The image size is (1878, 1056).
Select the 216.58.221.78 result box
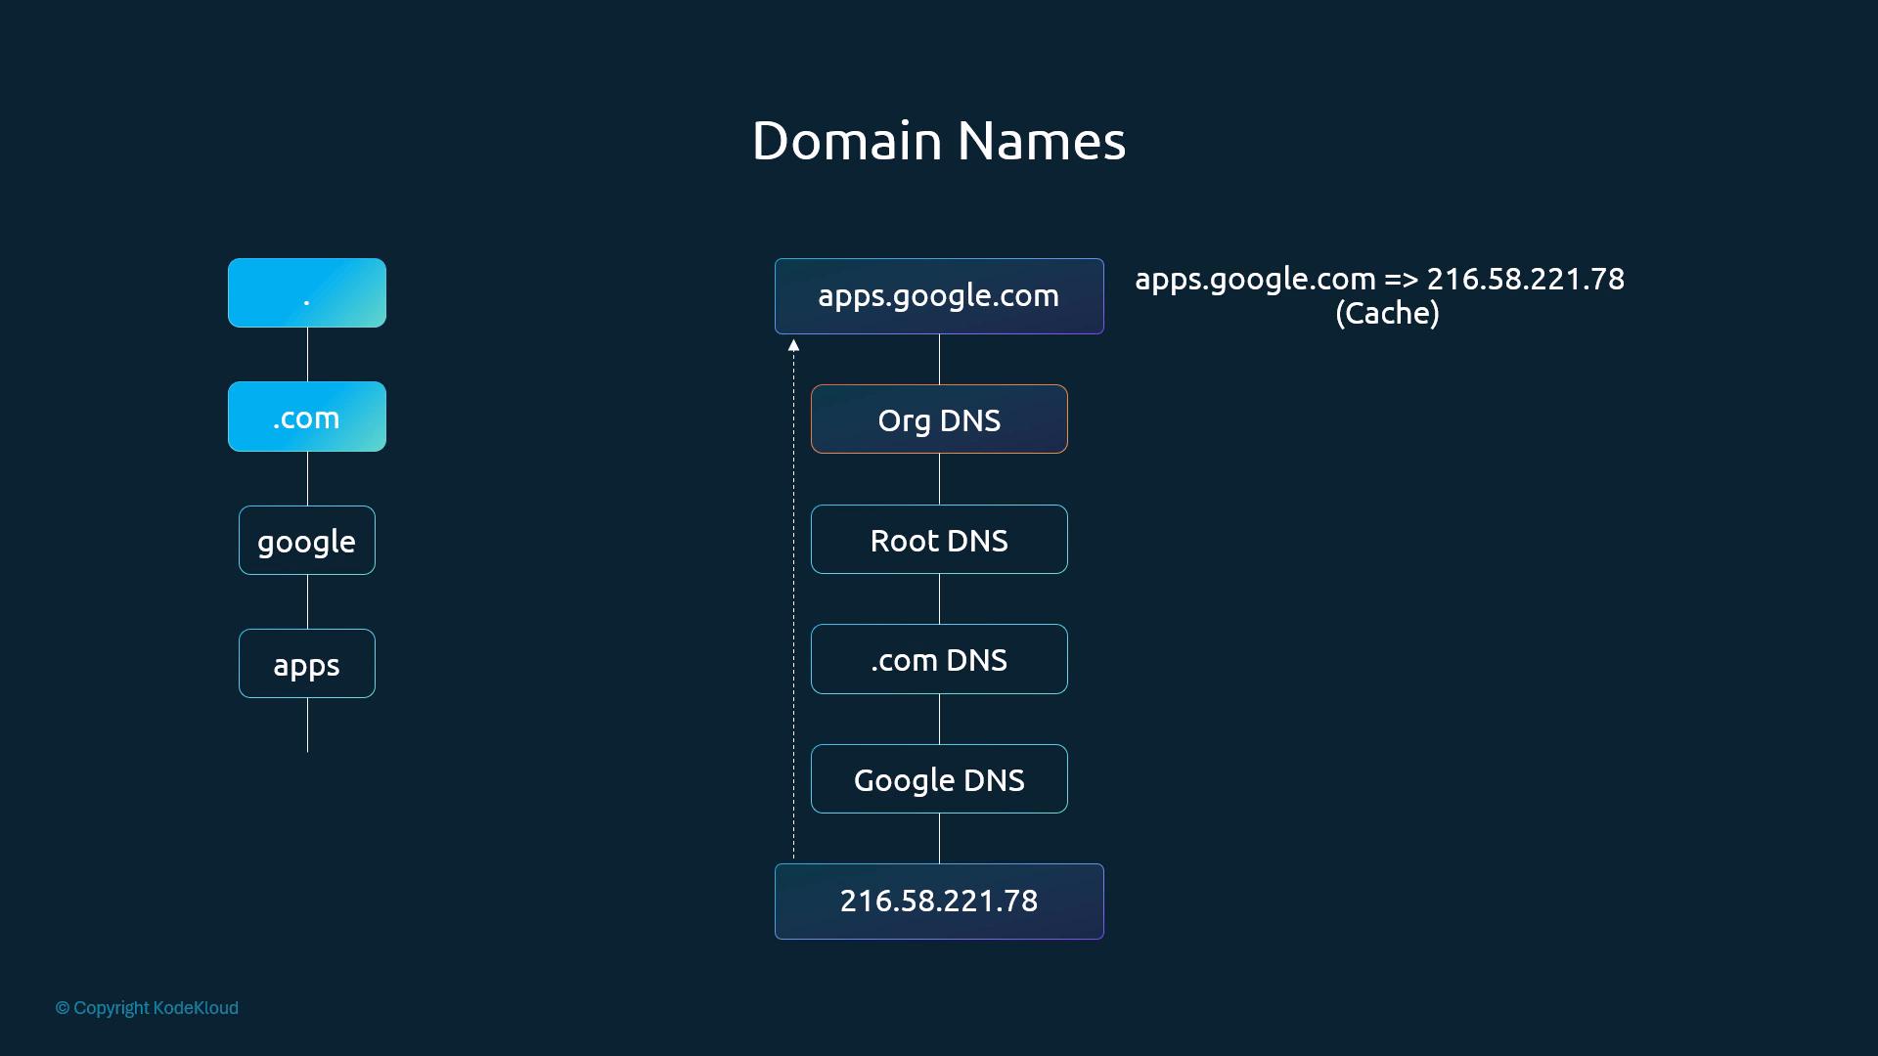point(939,902)
